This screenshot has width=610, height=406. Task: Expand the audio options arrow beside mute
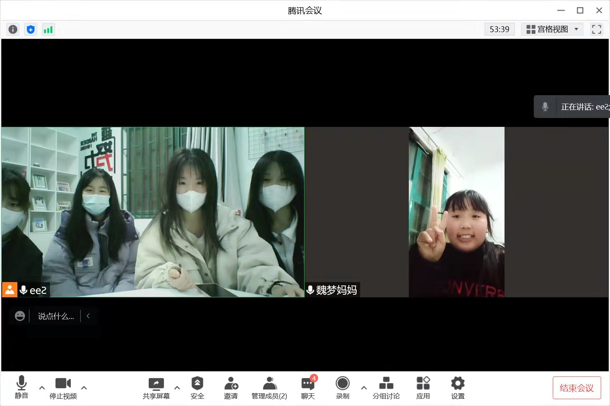(x=42, y=387)
